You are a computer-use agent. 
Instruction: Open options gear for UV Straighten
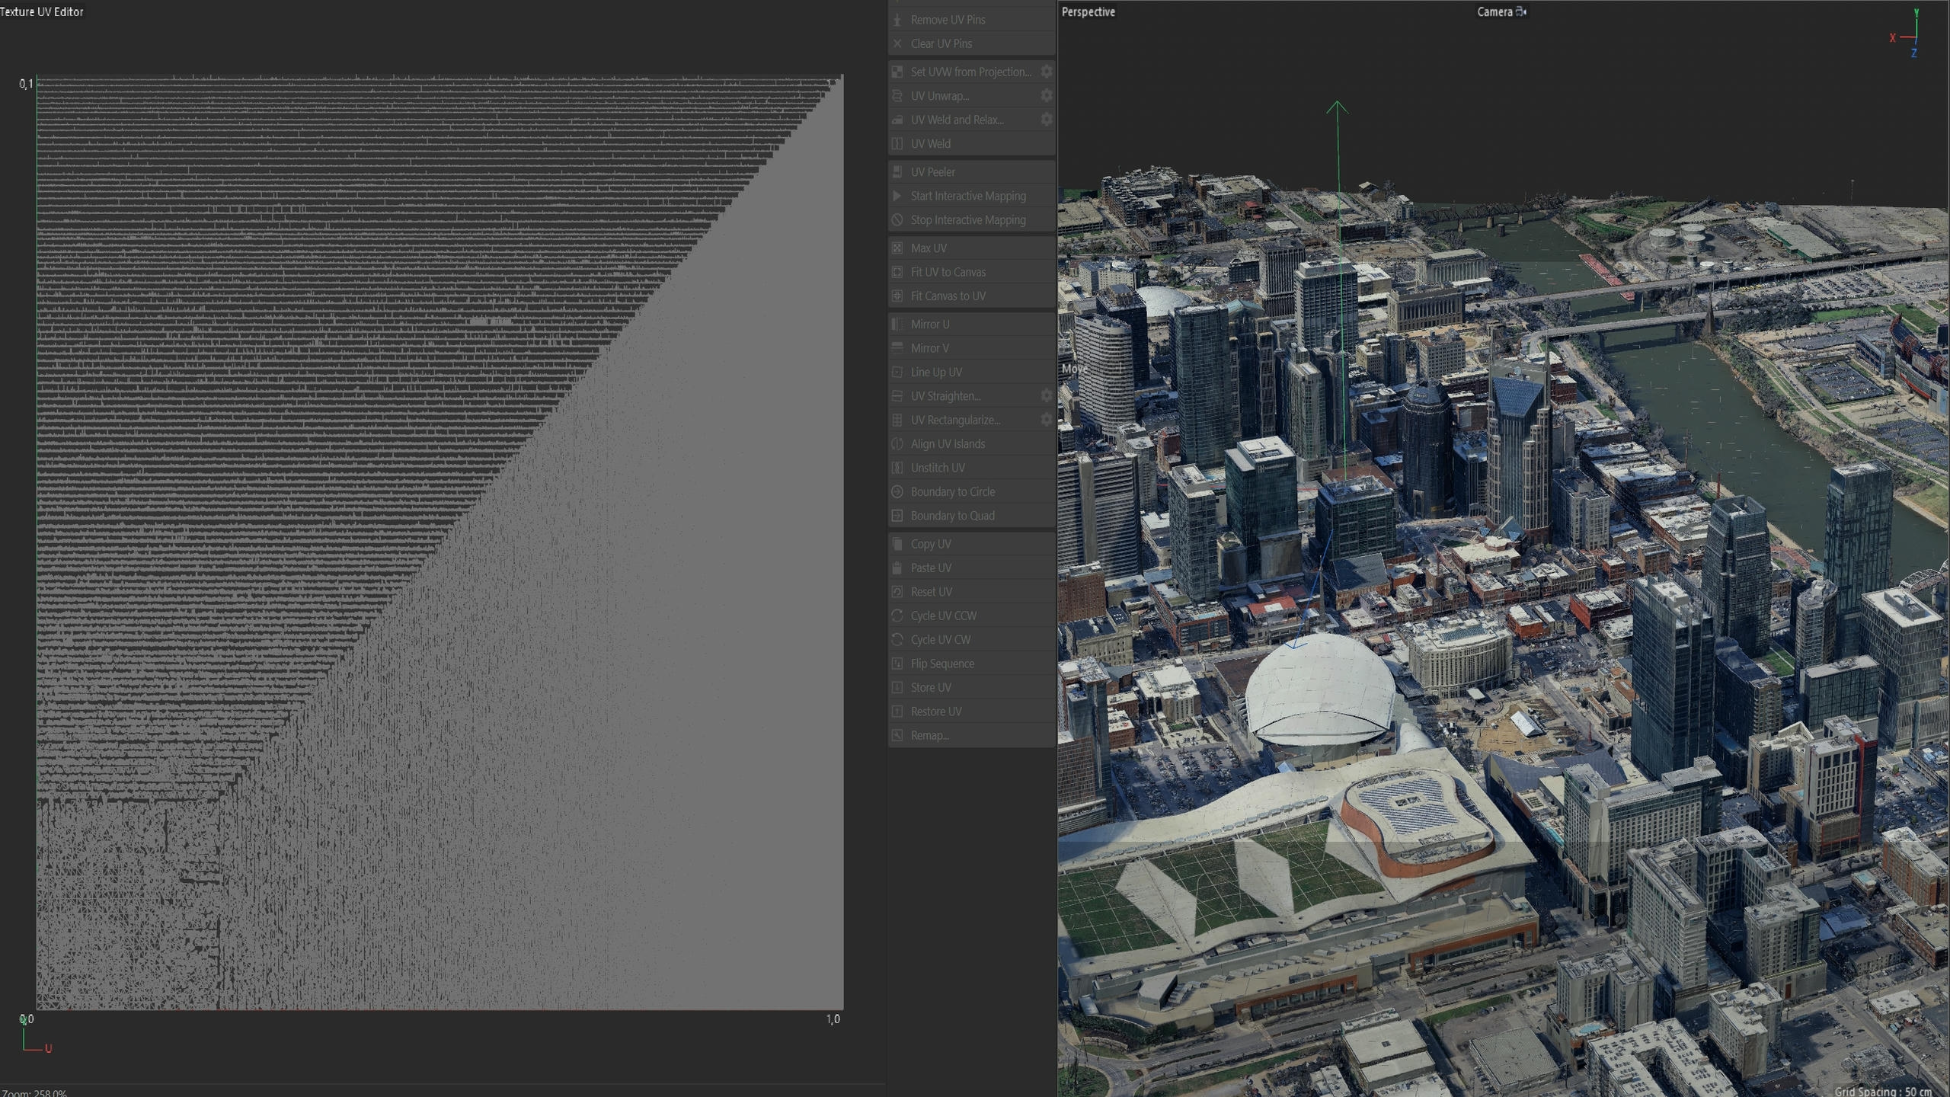(1047, 396)
